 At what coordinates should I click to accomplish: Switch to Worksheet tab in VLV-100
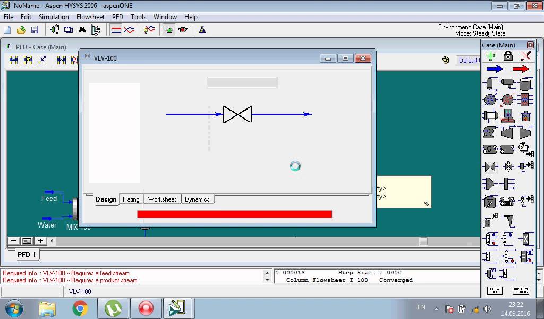162,199
